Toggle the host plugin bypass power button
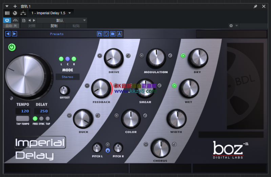 tap(7, 20)
